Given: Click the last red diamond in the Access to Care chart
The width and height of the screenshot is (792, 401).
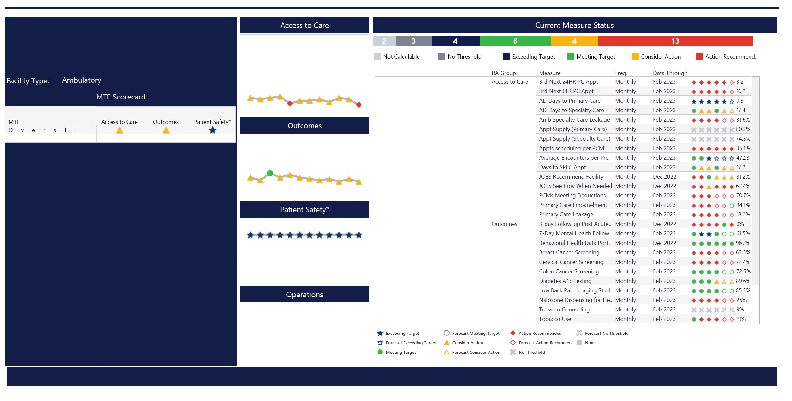Looking at the screenshot, I should (x=359, y=105).
